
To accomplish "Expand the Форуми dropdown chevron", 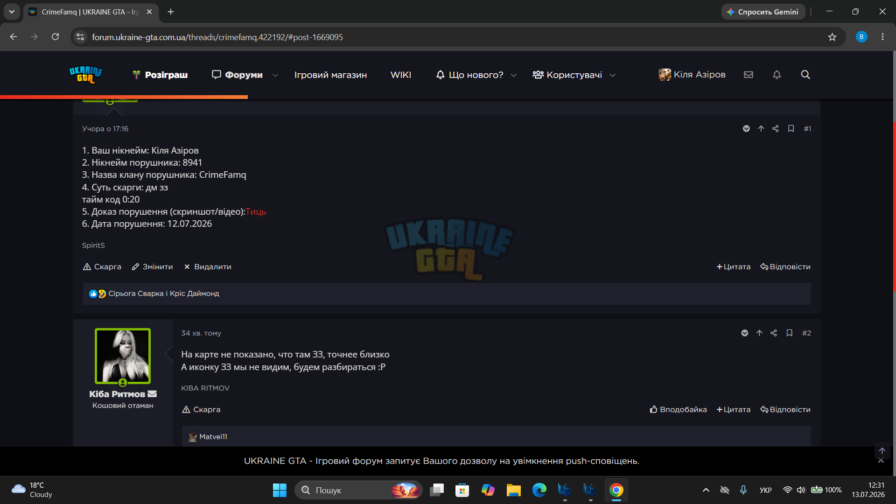I will pyautogui.click(x=275, y=75).
